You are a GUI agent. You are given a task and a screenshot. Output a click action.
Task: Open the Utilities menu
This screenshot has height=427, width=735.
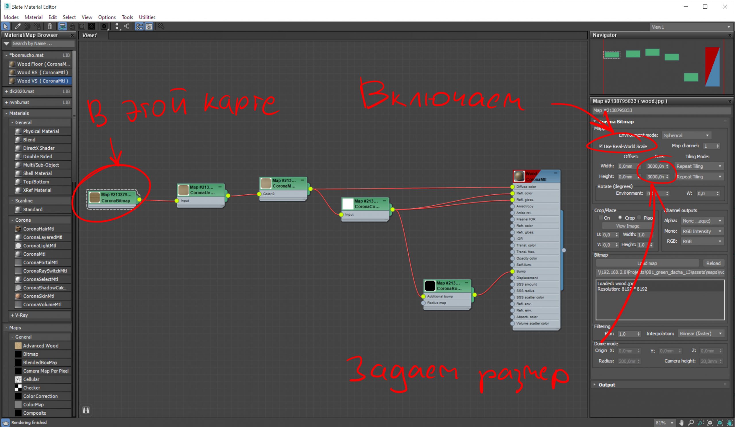(147, 17)
